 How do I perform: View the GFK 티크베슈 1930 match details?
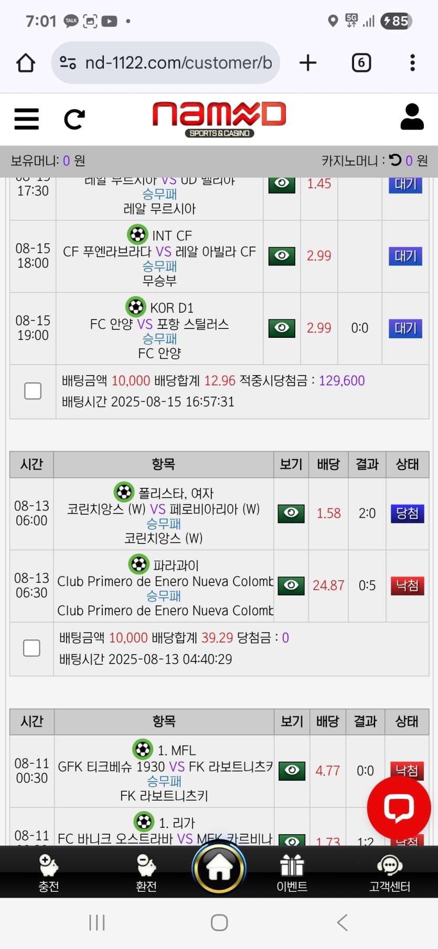point(292,771)
